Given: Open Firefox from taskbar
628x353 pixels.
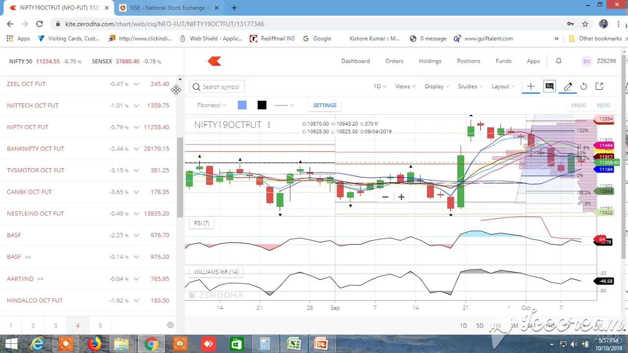Looking at the screenshot, I should point(94,344).
